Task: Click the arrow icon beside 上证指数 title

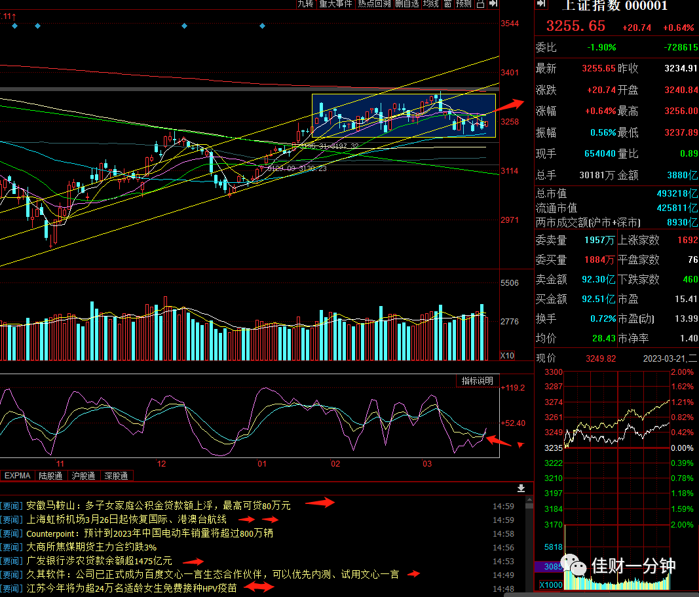Action: (x=541, y=3)
